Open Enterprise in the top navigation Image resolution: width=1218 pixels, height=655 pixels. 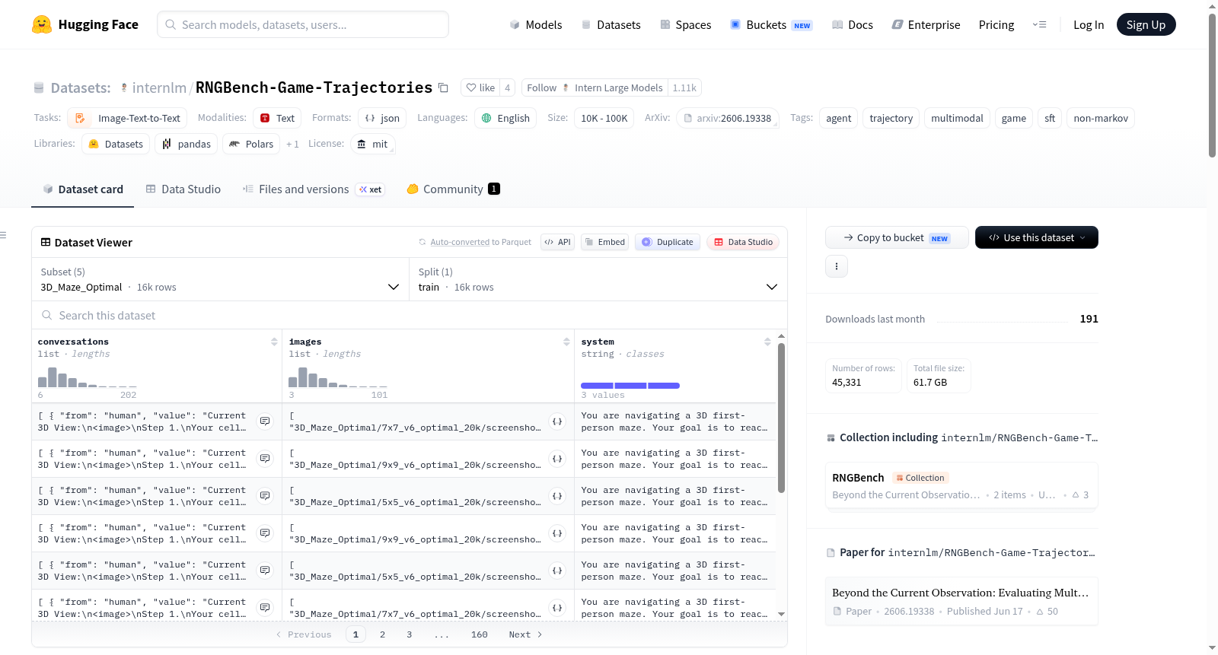pyautogui.click(x=926, y=25)
